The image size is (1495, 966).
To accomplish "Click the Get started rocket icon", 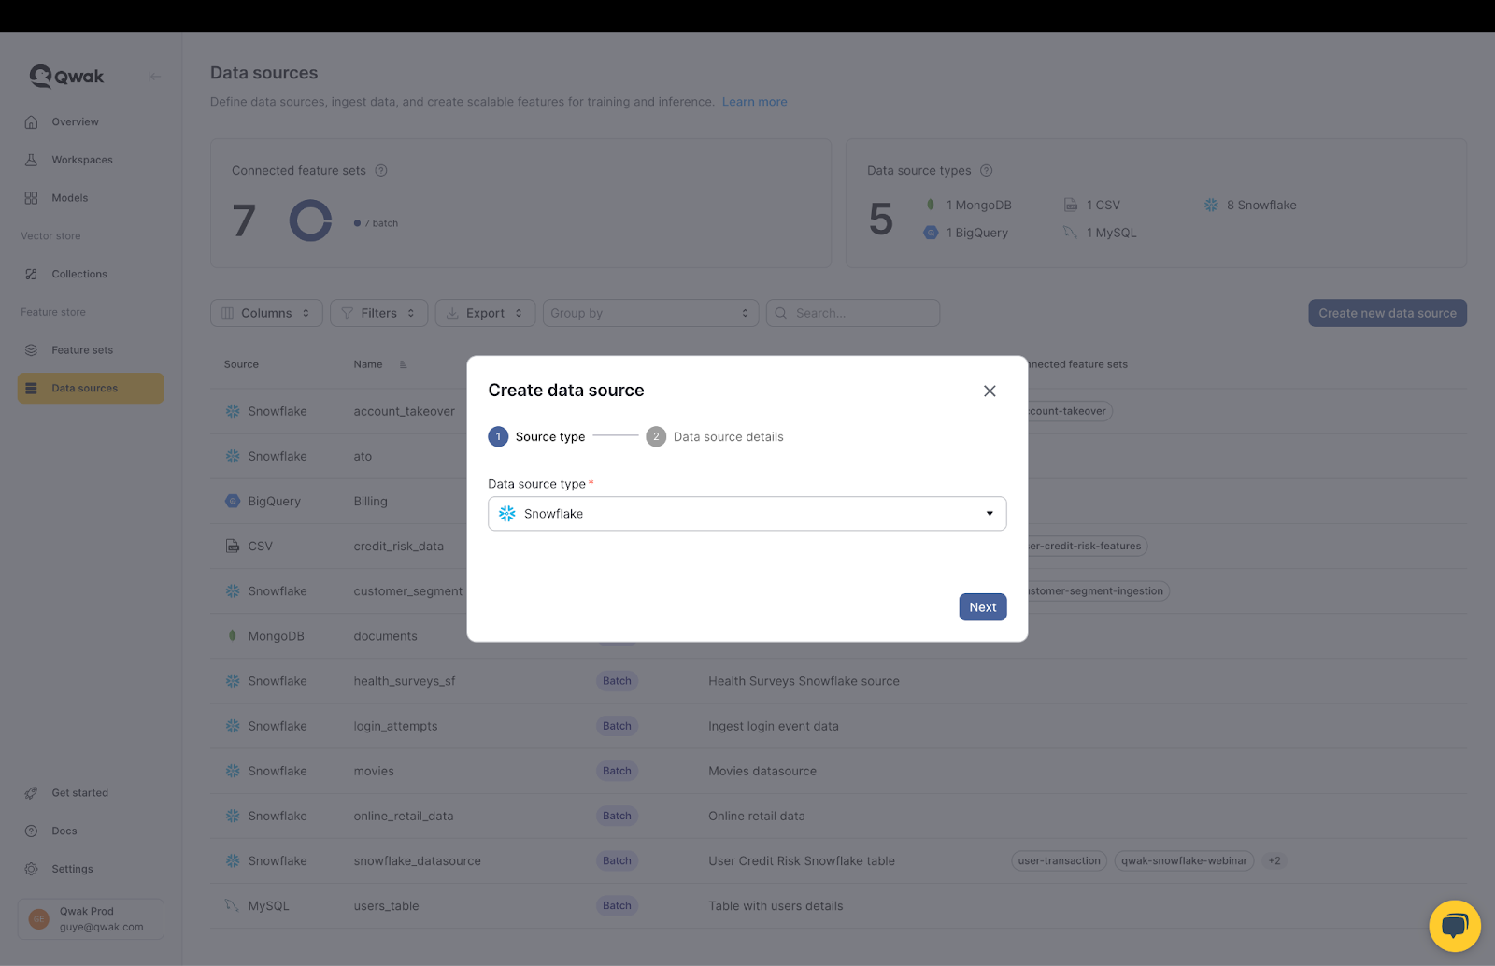I will pyautogui.click(x=31, y=793).
